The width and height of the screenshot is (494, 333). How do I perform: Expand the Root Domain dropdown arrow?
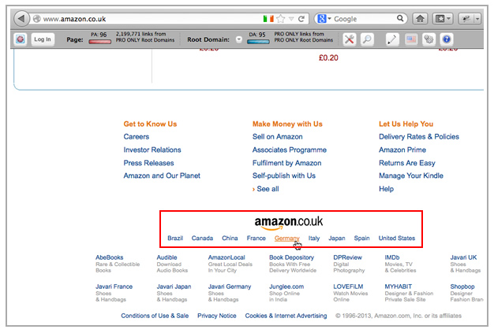tap(238, 39)
